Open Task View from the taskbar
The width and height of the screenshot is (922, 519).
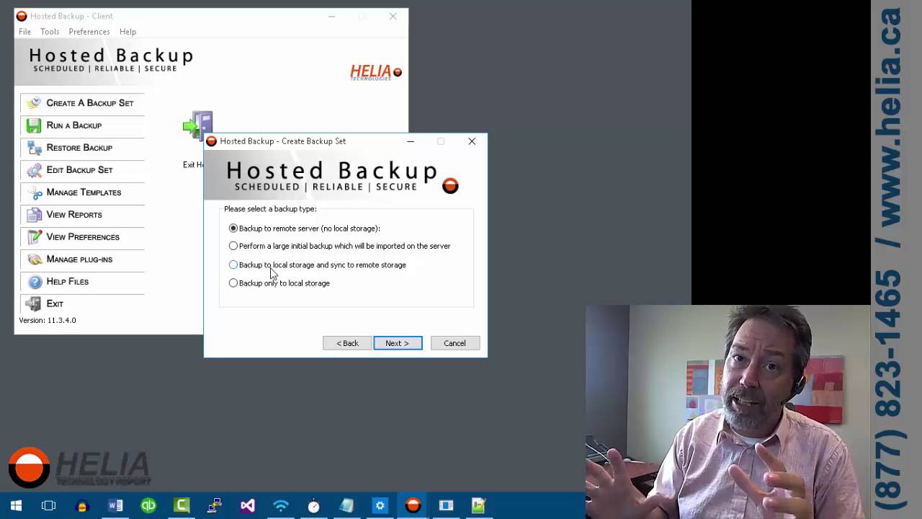(48, 506)
